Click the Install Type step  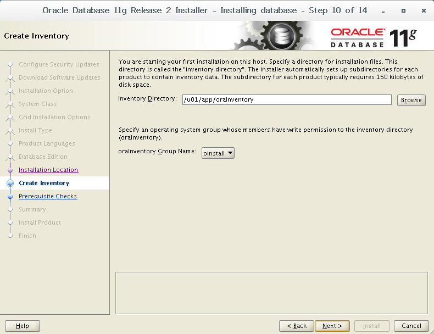tap(35, 130)
